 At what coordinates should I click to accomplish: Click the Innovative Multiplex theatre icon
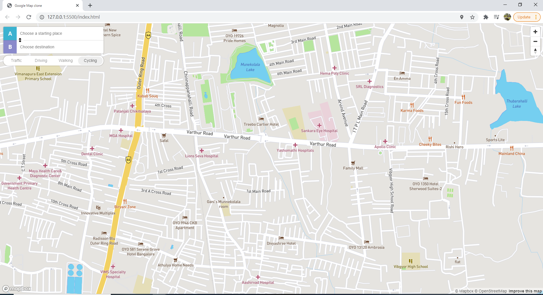point(98,208)
